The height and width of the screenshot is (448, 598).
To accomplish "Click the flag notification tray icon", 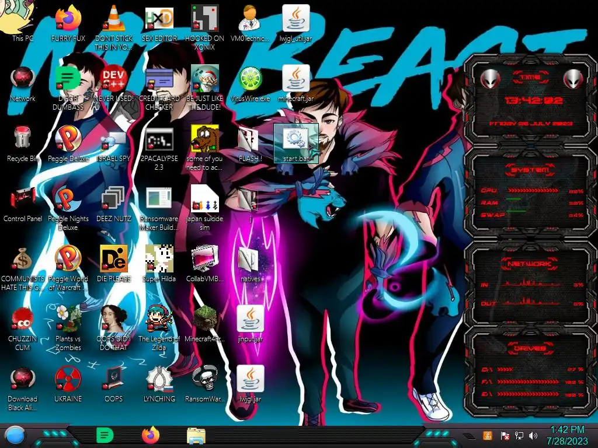I will tap(504, 435).
